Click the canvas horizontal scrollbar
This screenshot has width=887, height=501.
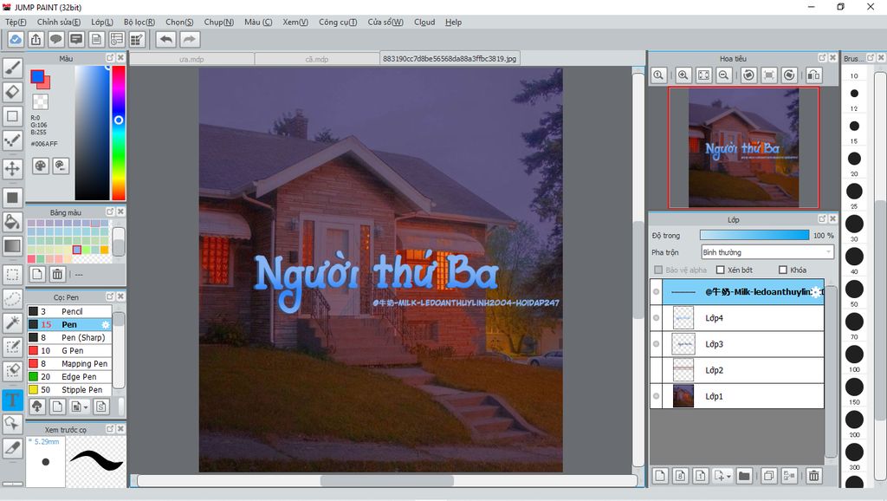(x=387, y=480)
